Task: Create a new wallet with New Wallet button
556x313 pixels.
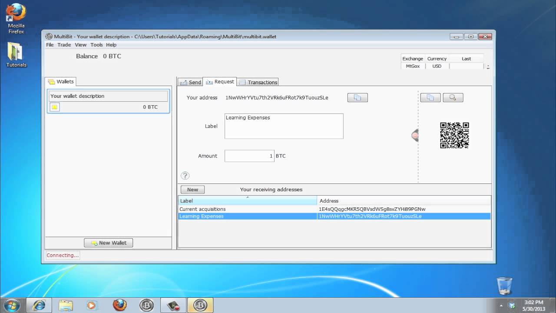Action: [109, 243]
